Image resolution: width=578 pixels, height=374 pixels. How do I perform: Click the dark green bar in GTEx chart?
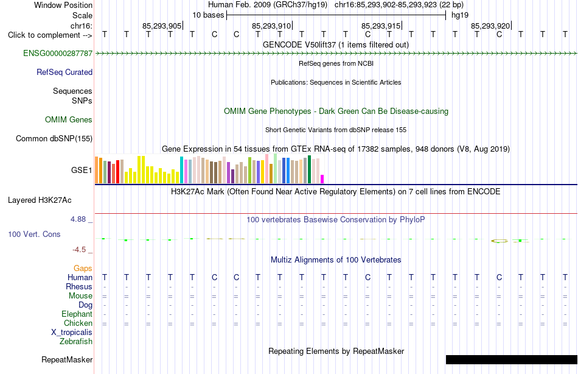pyautogui.click(x=309, y=169)
